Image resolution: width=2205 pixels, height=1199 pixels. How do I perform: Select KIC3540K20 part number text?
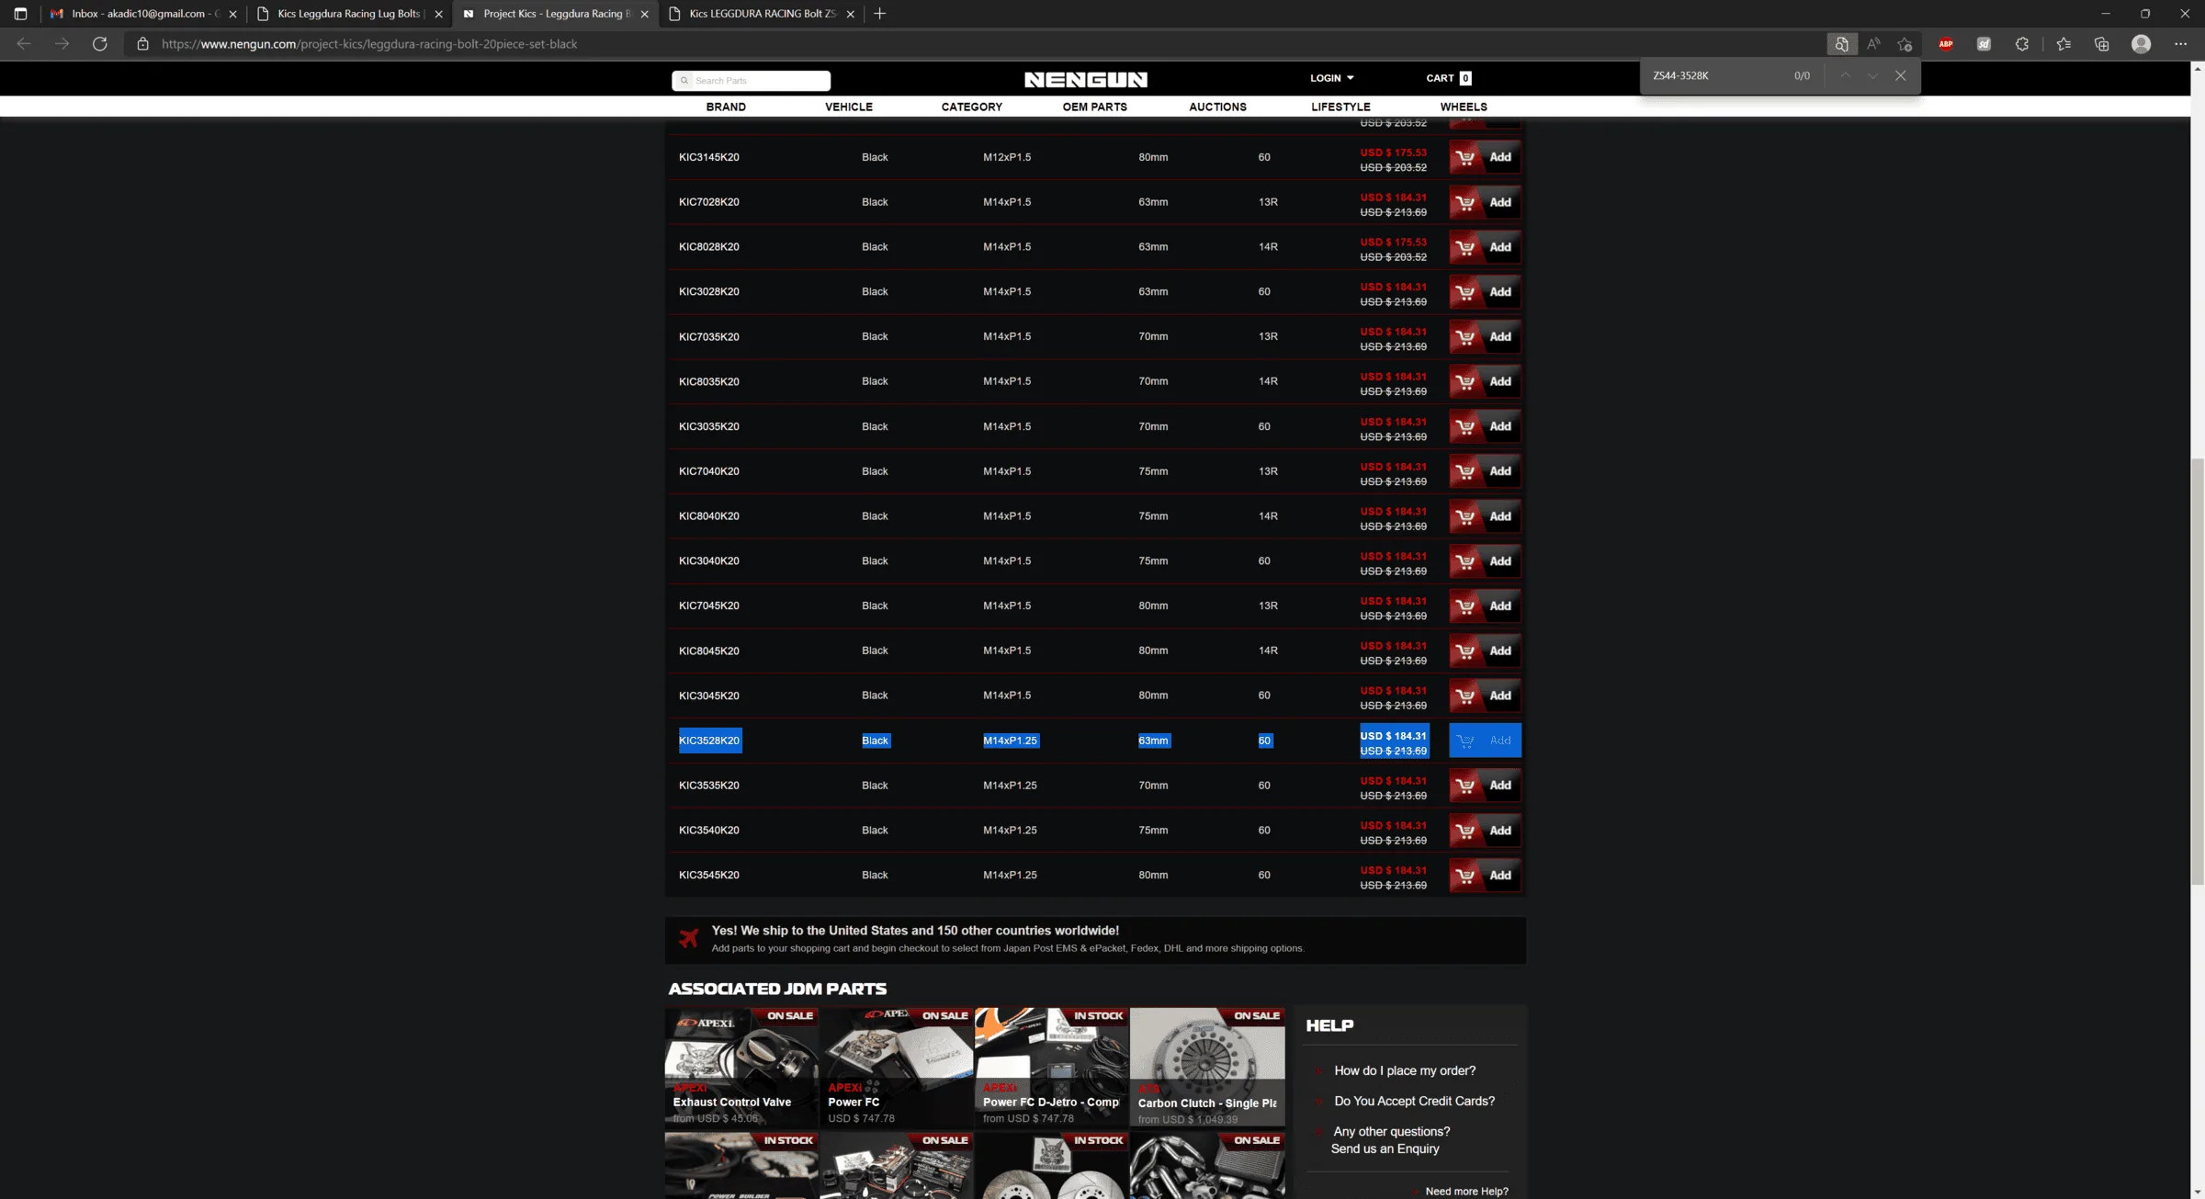[x=708, y=831]
